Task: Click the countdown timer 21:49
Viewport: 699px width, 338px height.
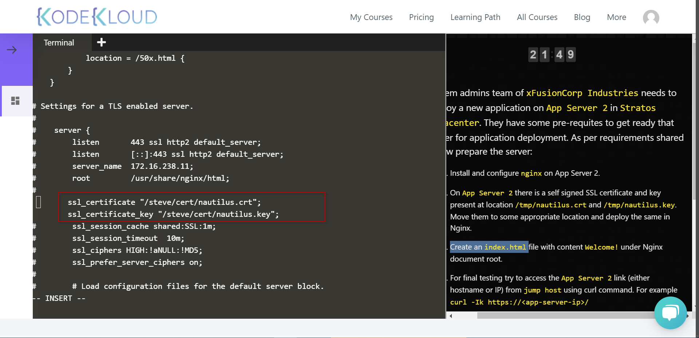Action: point(552,55)
